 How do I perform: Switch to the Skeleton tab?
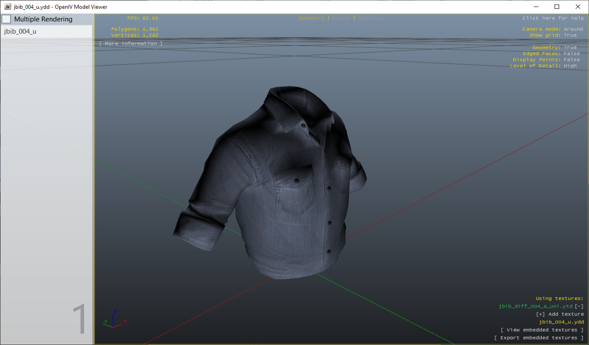coord(371,18)
